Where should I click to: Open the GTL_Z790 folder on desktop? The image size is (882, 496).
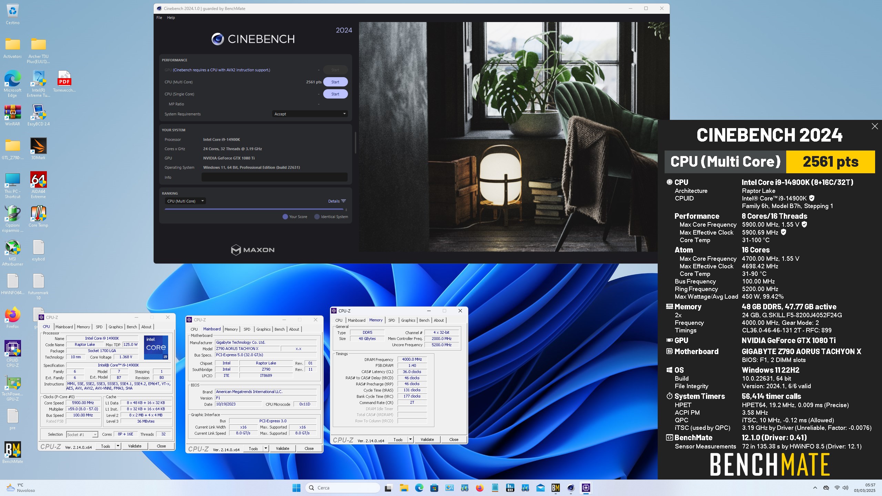[x=12, y=149]
